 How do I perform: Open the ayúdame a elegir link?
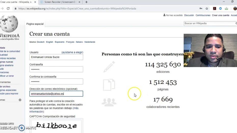point(72,52)
